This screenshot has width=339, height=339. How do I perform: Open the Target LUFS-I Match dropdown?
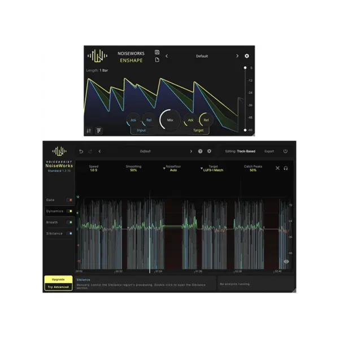[x=212, y=168]
